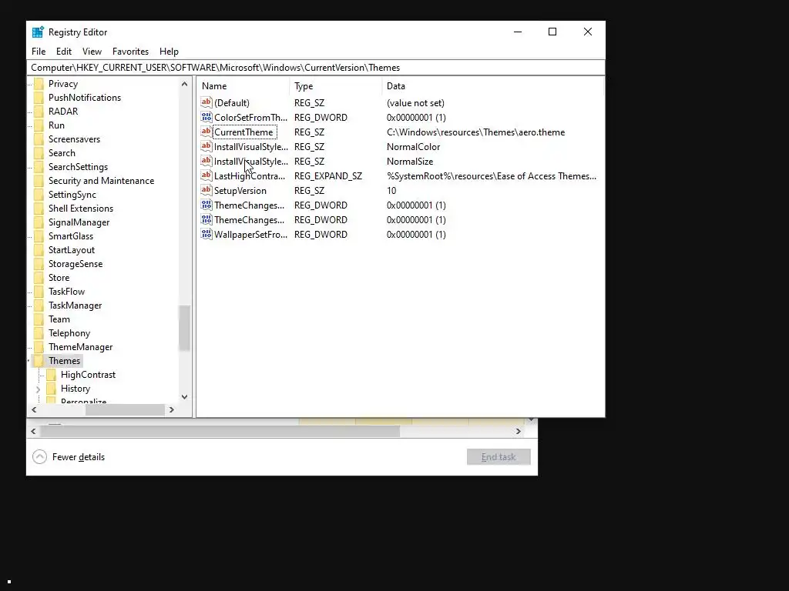The width and height of the screenshot is (789, 591).
Task: Click the REG_EXPAND_SZ type cell
Action: point(328,176)
